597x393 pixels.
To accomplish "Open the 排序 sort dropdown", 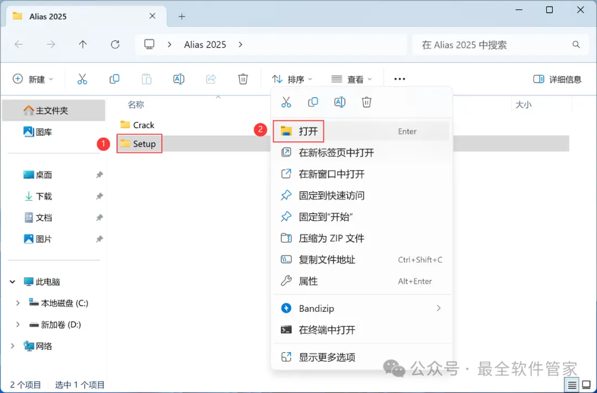I will pos(292,79).
